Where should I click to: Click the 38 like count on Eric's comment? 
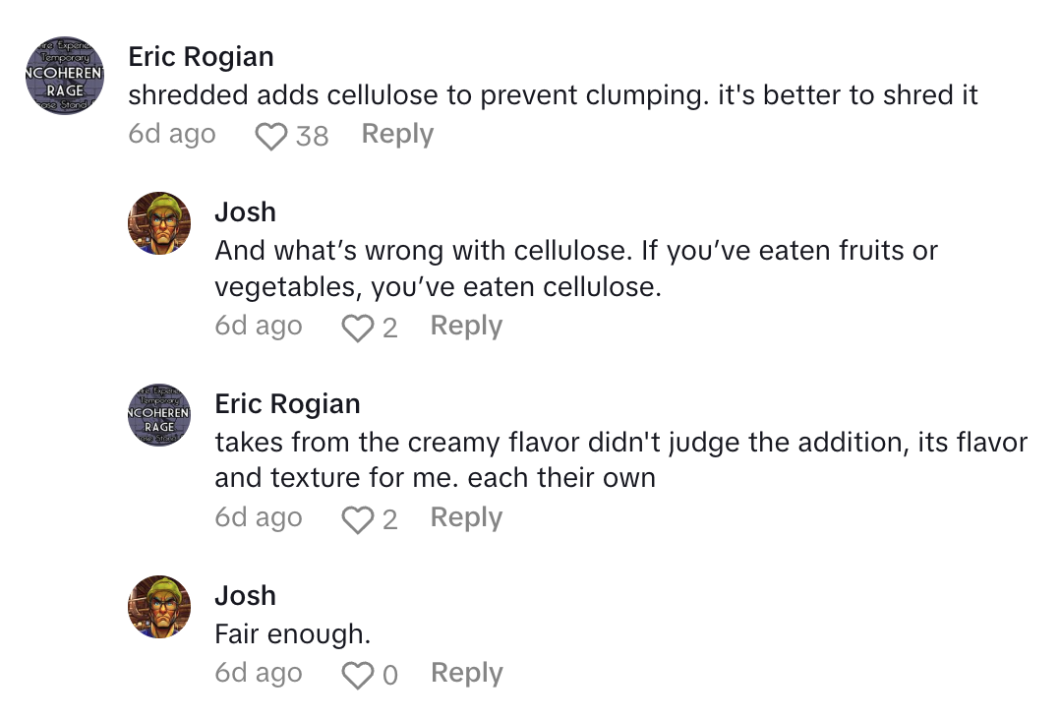pos(312,136)
